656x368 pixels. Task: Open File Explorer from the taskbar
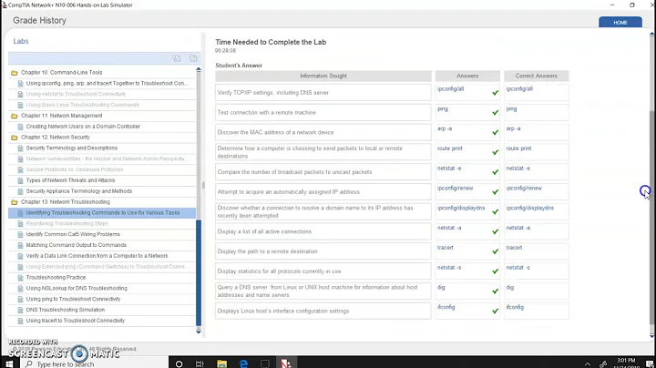point(223,363)
